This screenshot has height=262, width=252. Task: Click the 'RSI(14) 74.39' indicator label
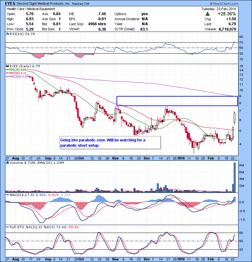point(22,34)
